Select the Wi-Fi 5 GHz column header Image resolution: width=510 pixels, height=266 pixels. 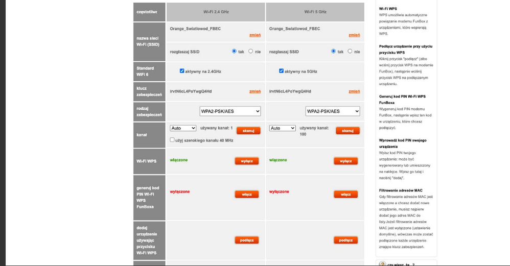(315, 12)
